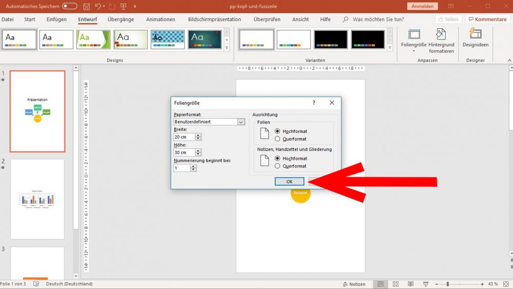Screen dimensions: 513x289
Task: Start slideshow icon in status bar
Action: coord(426,284)
